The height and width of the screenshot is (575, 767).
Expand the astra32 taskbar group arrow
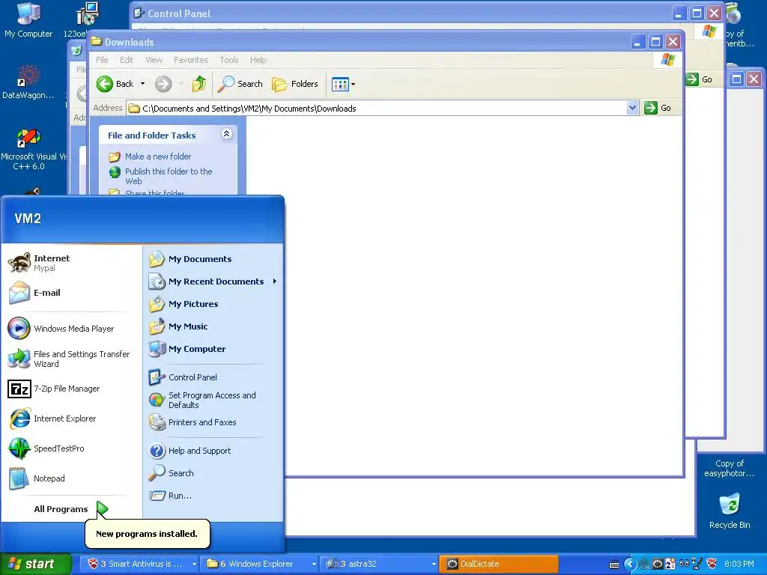coord(434,564)
